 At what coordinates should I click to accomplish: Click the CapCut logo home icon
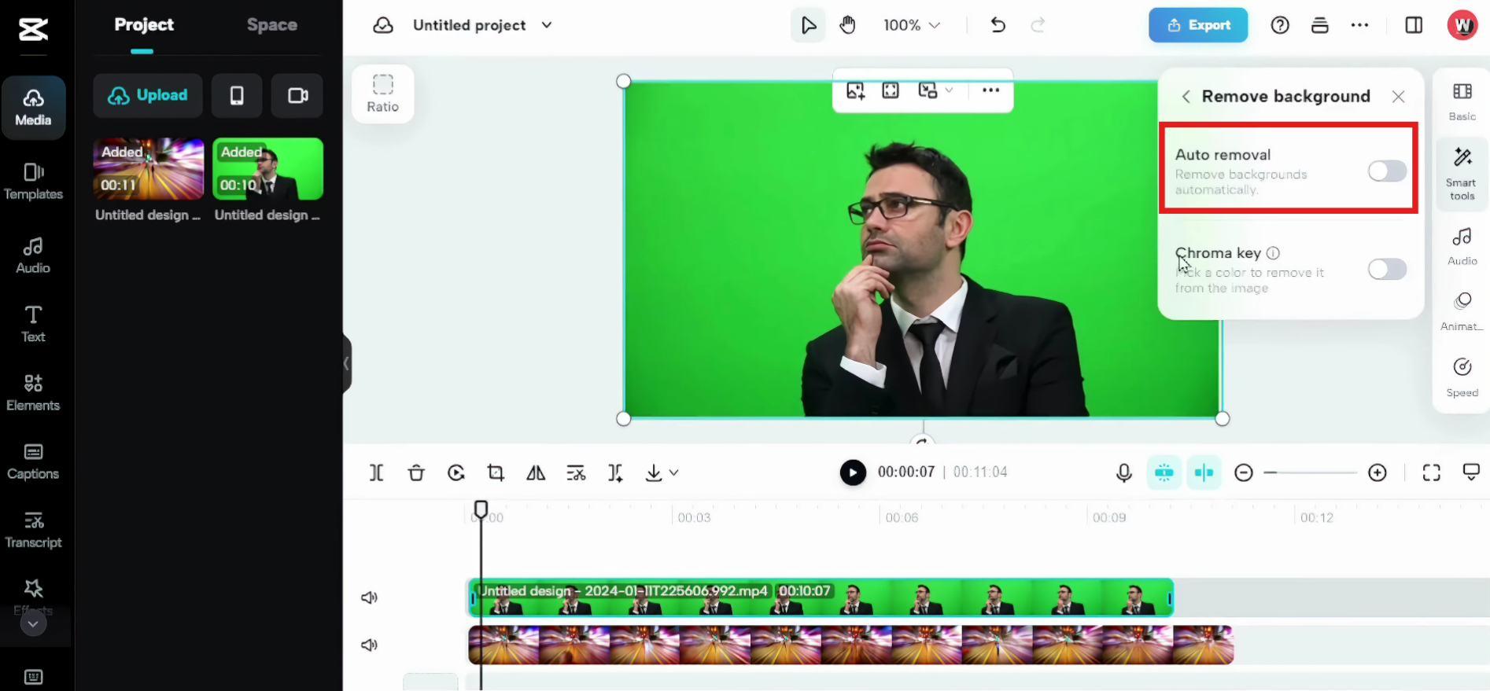pos(33,30)
